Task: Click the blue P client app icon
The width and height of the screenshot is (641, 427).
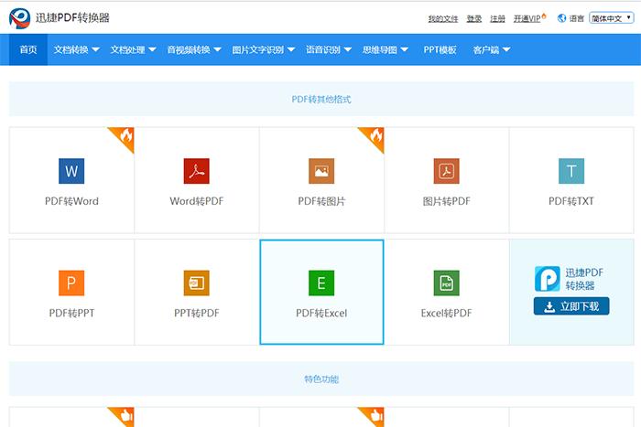Action: pos(548,278)
